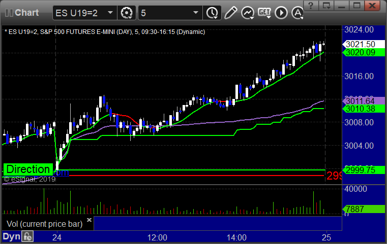Viewport: 387px width, 244px height.
Task: Click the green 7887 volume marker
Action: 360,209
